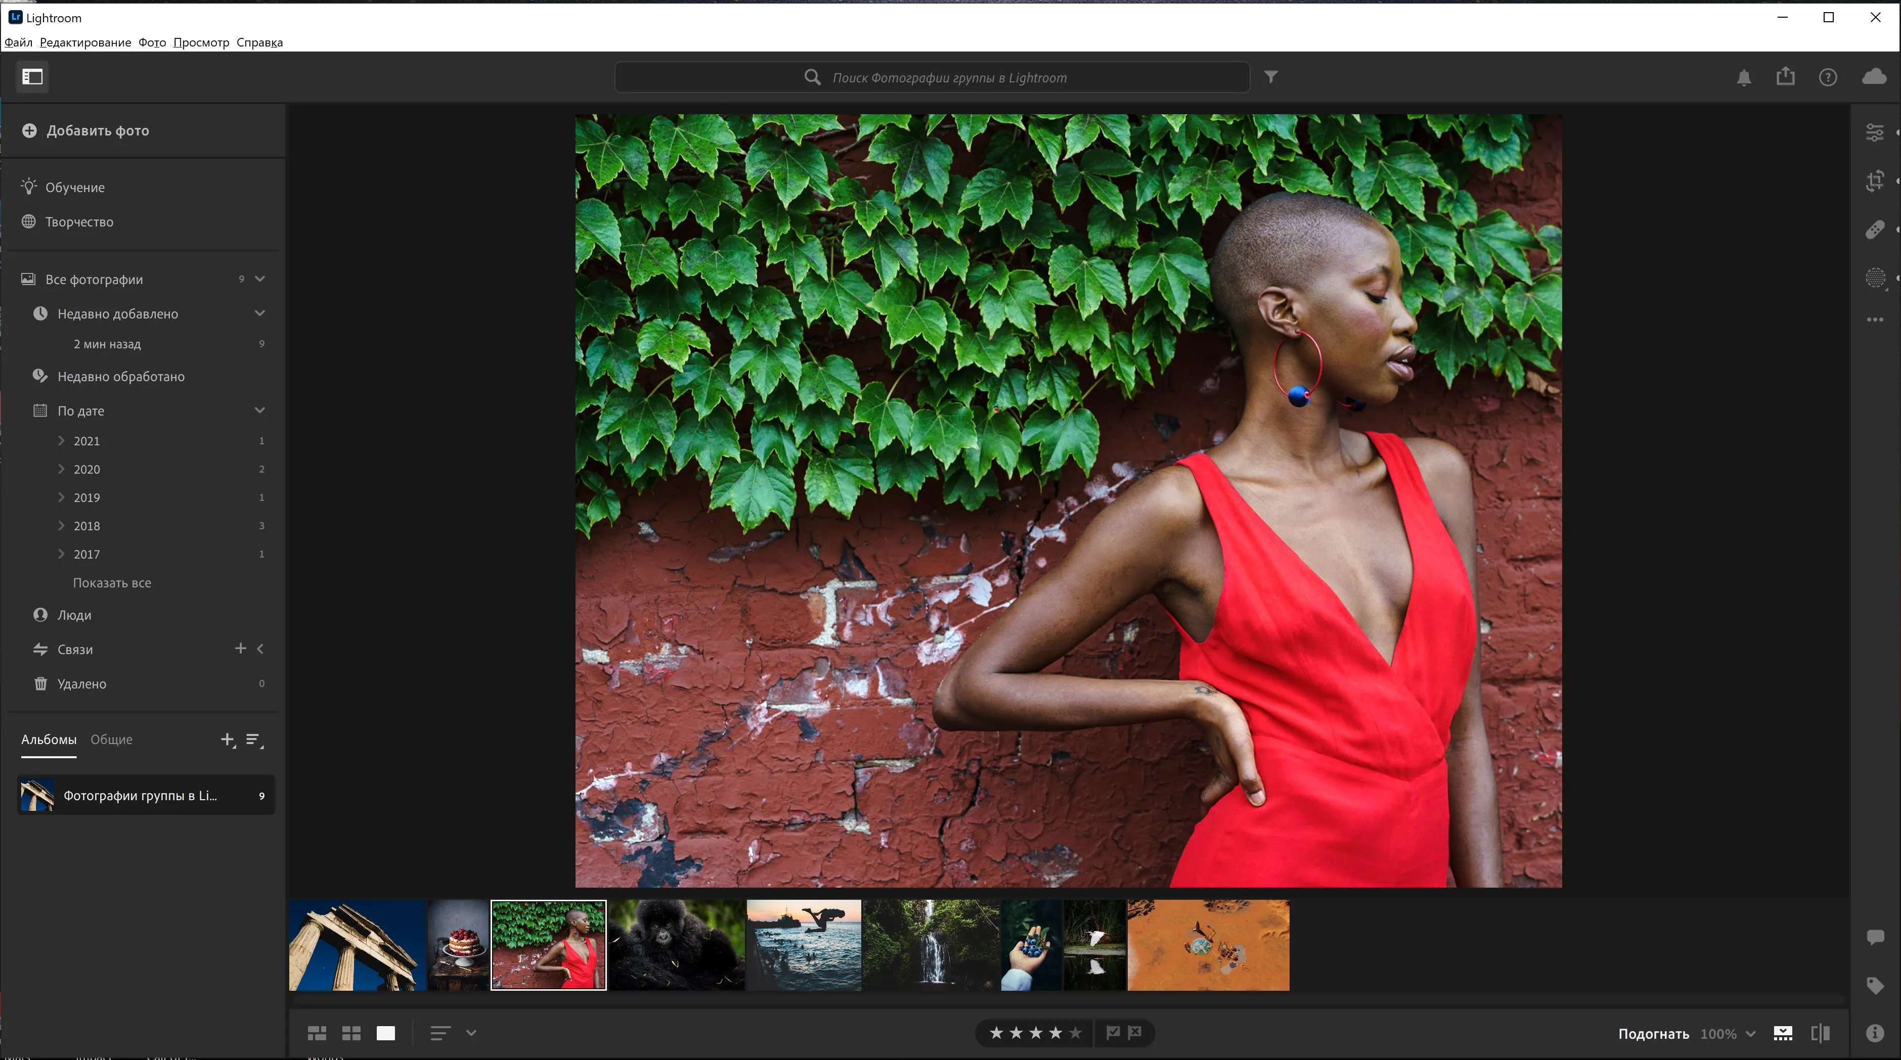Select the Crop & Rotate tool
1901x1060 pixels.
tap(1875, 180)
